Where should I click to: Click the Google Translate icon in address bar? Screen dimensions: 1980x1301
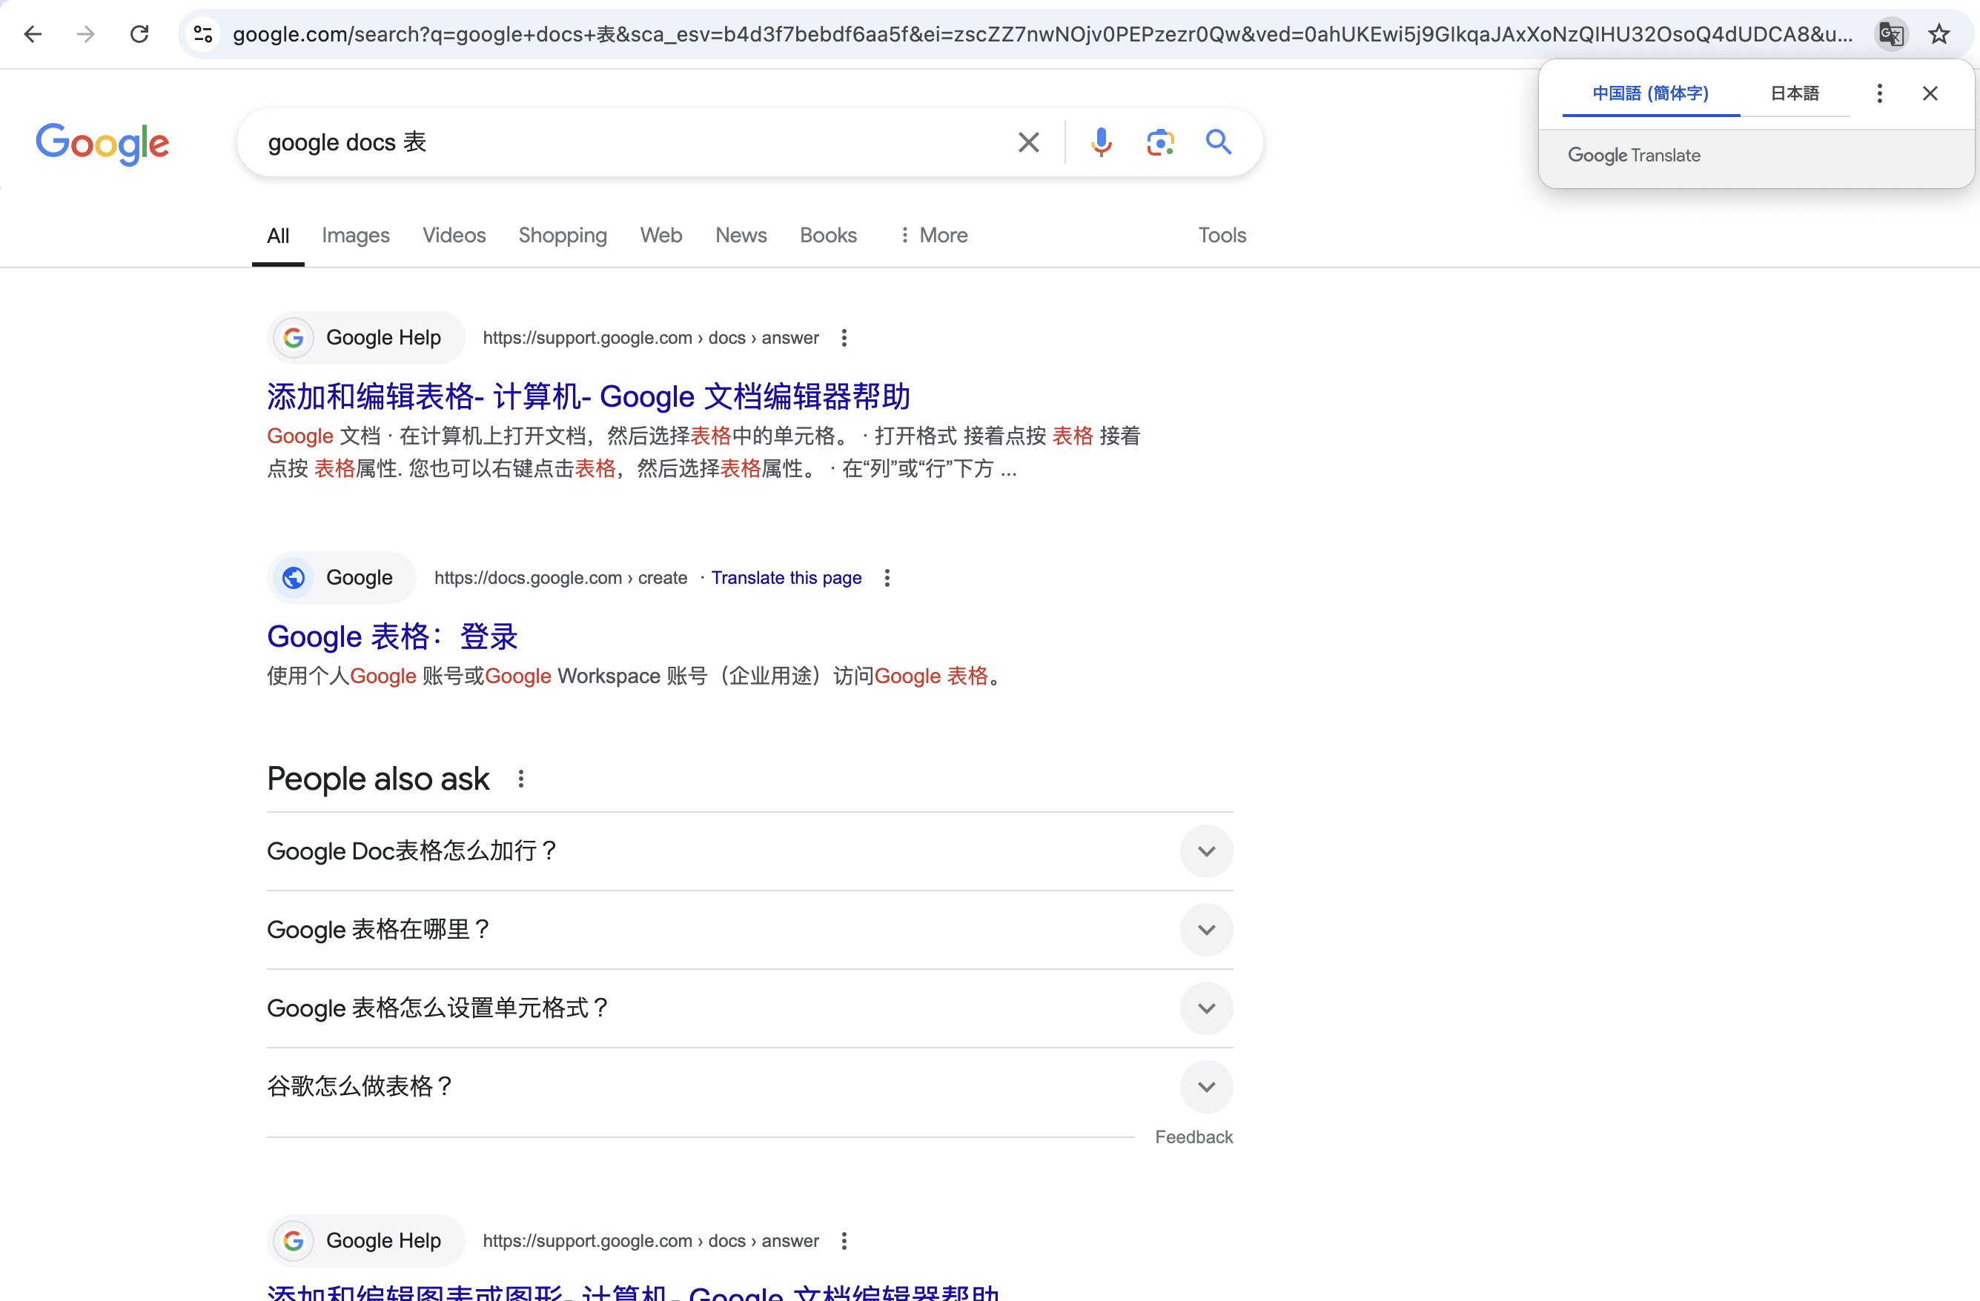[1890, 34]
